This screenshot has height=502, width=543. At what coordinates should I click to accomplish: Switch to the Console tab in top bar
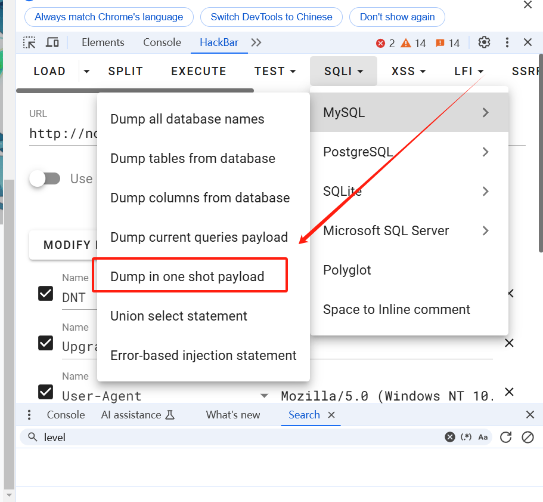click(162, 42)
